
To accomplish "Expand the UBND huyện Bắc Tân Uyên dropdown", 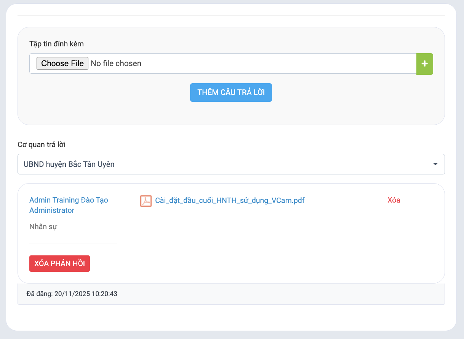I will pos(229,164).
